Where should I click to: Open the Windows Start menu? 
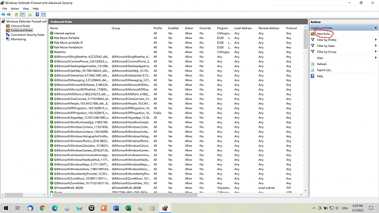pos(6,208)
